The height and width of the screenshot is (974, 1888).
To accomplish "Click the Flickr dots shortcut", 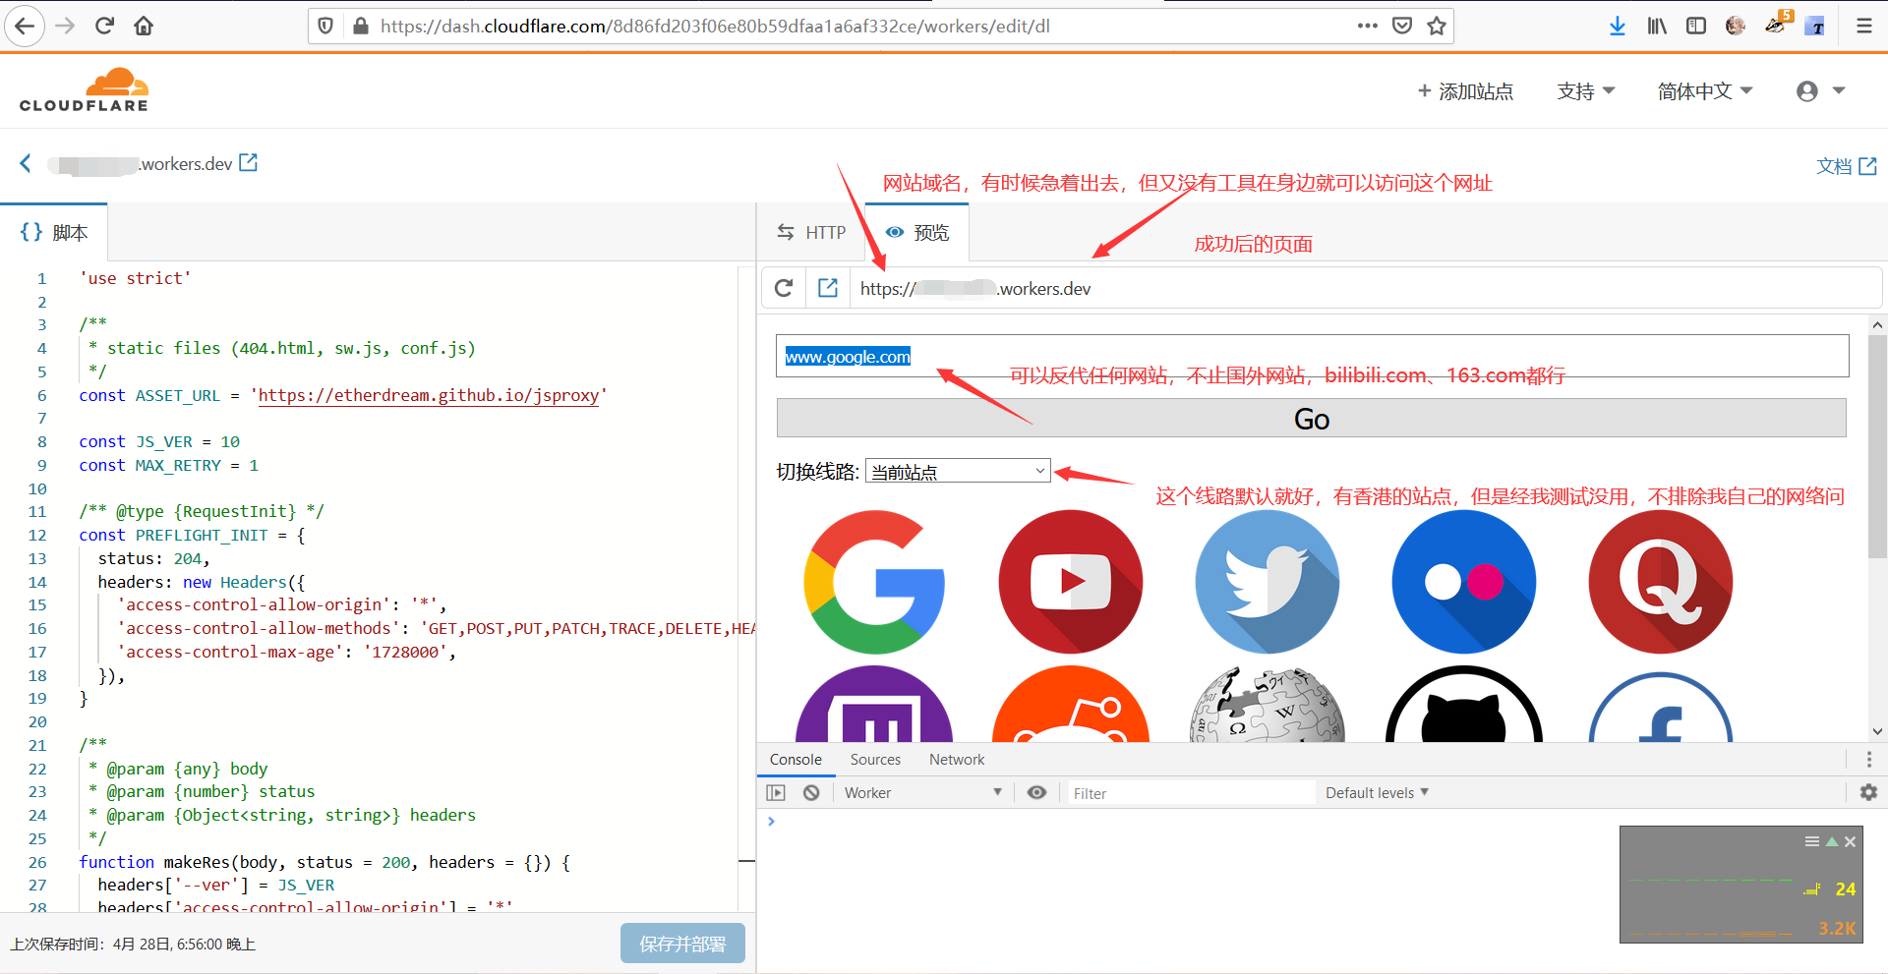I will pos(1464,582).
